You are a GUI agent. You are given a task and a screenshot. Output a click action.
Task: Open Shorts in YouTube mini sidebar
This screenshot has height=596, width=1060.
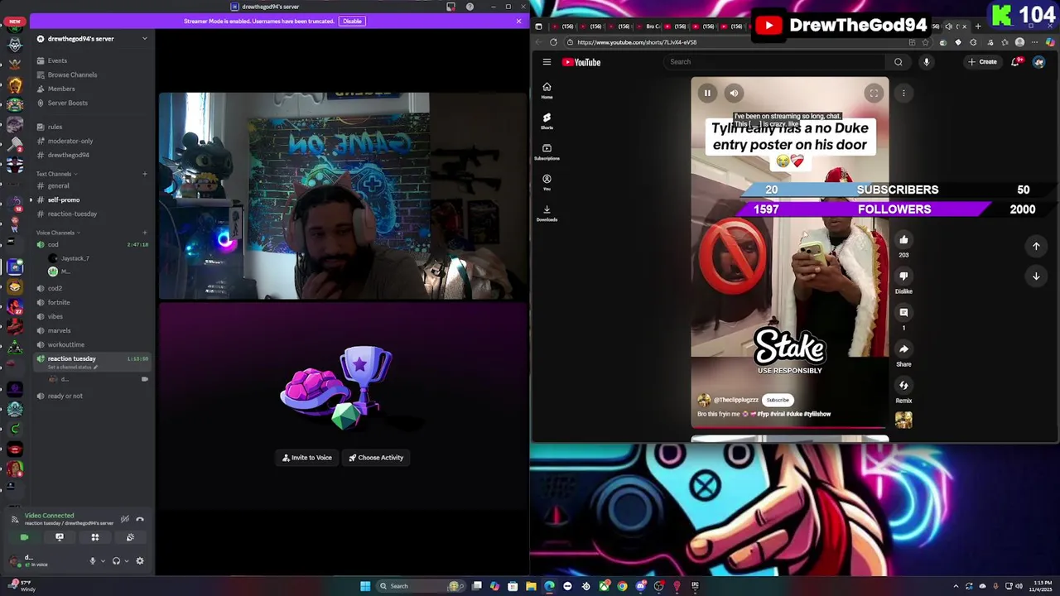click(547, 121)
